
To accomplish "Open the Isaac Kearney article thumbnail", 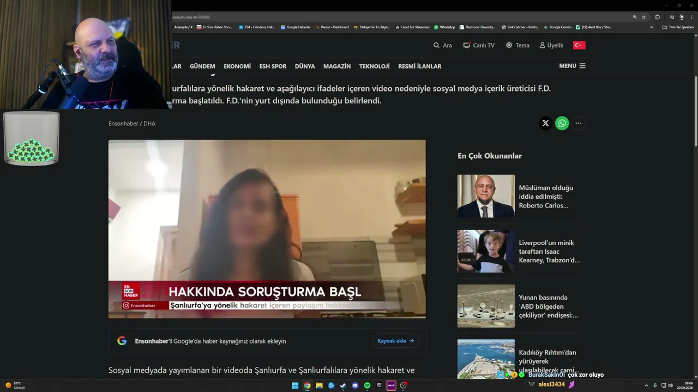I will pyautogui.click(x=486, y=251).
